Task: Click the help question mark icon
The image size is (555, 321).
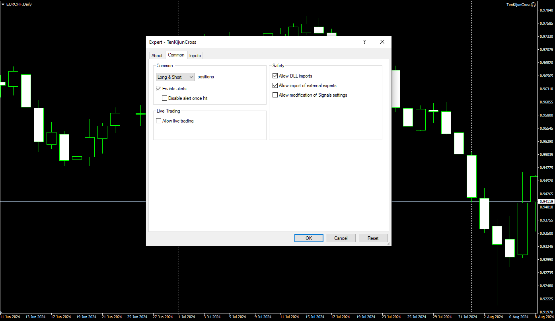Action: 364,42
